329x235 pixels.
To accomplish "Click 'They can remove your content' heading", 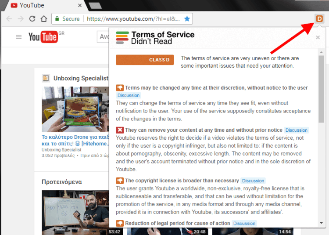I will (204, 130).
